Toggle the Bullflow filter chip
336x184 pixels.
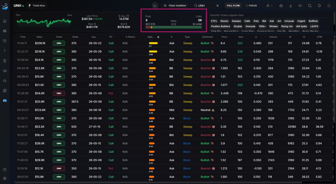tap(313, 21)
